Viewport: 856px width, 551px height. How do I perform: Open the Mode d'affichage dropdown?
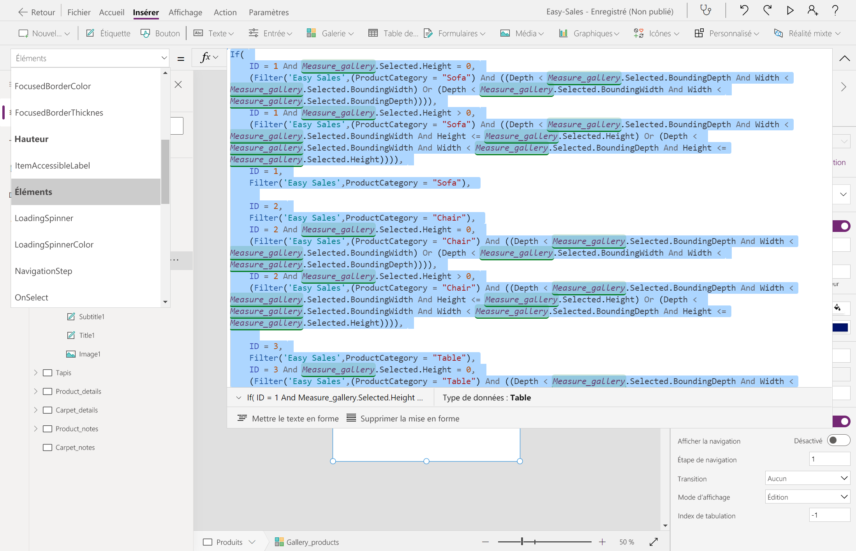coord(807,497)
